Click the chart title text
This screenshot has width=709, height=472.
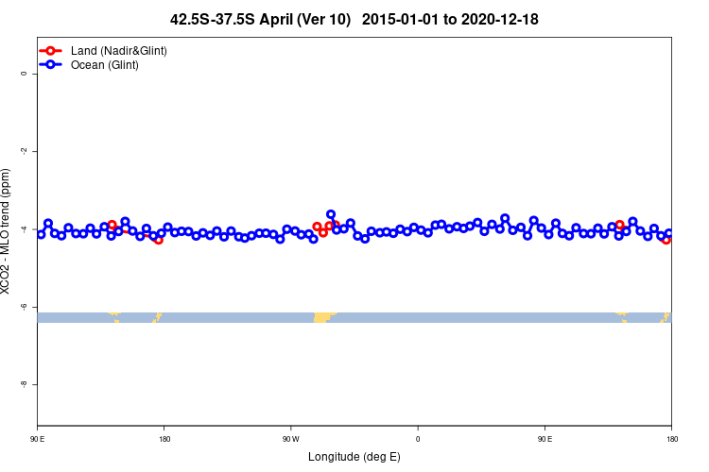(354, 20)
